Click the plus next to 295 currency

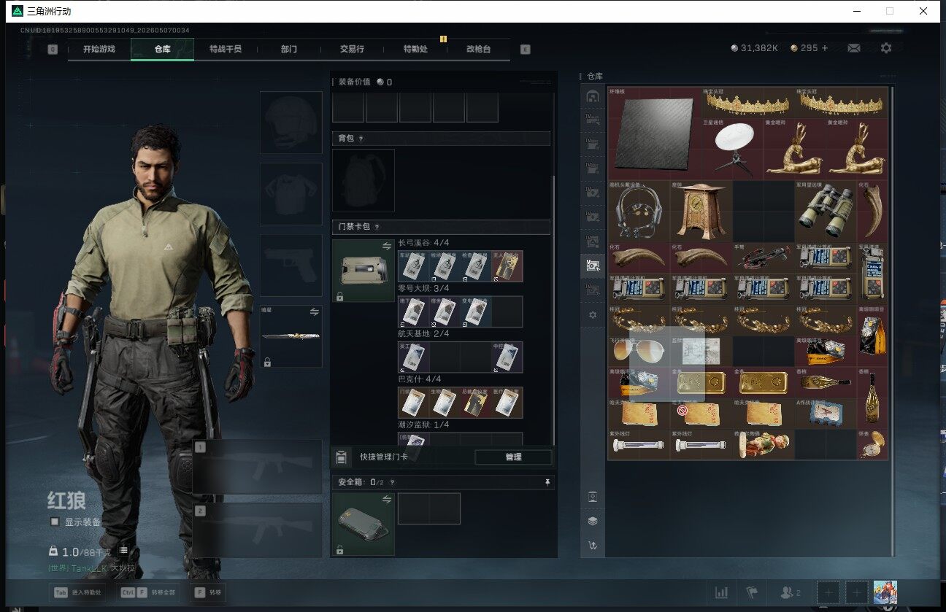point(825,48)
